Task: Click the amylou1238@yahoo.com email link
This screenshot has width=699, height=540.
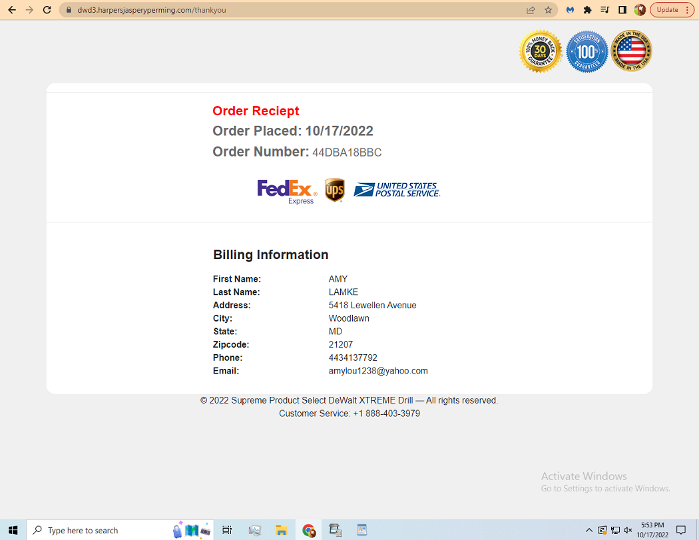Action: pyautogui.click(x=378, y=371)
